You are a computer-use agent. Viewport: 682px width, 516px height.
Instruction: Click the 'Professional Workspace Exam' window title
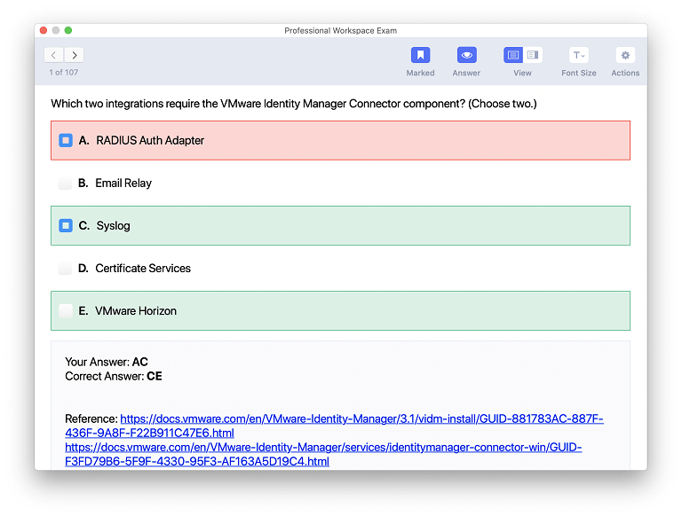pyautogui.click(x=341, y=30)
